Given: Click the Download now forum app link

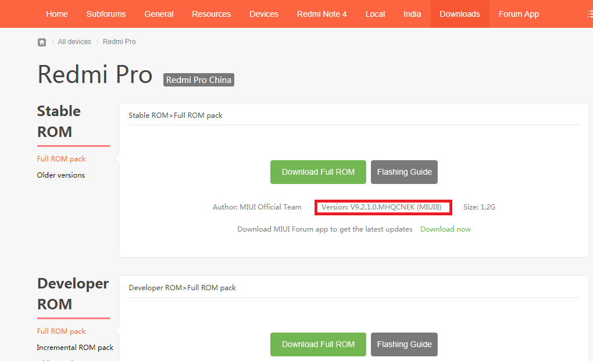Looking at the screenshot, I should pos(445,229).
